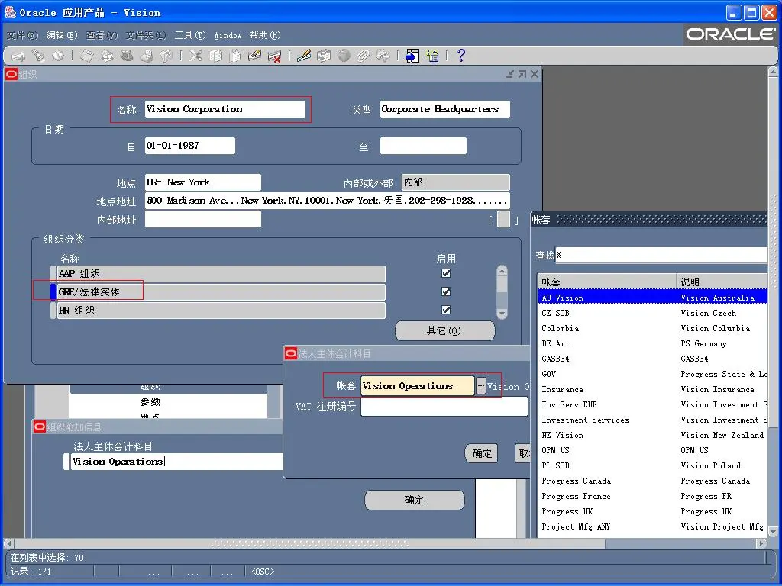Click the Help question mark icon
The image size is (782, 586).
tap(460, 56)
